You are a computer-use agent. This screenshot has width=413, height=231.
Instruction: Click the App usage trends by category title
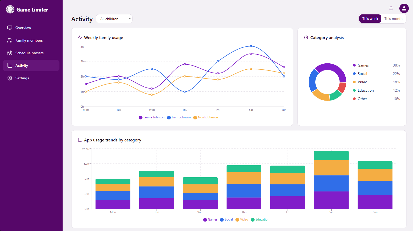pyautogui.click(x=113, y=140)
